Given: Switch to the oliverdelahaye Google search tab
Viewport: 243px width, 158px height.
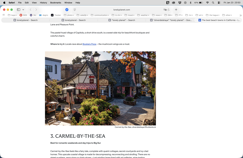Looking at the screenshot, I should pos(171,20).
